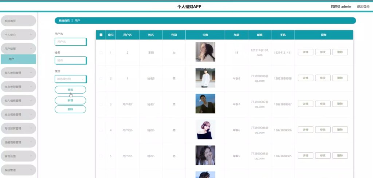Click 修改 for row 2 姓名8
The height and width of the screenshot is (178, 373).
coord(323,78)
